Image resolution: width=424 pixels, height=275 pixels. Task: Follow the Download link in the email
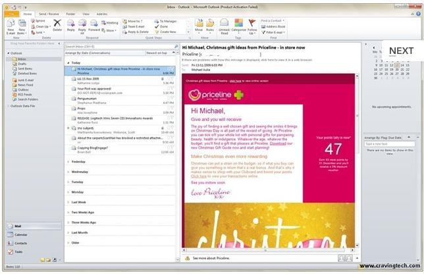pyautogui.click(x=278, y=143)
